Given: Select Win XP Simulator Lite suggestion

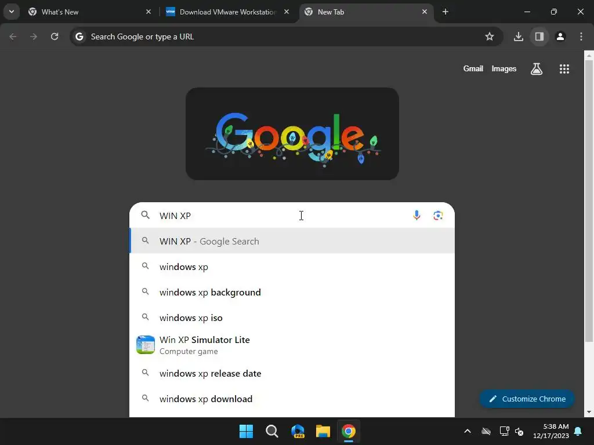Looking at the screenshot, I should pyautogui.click(x=292, y=345).
